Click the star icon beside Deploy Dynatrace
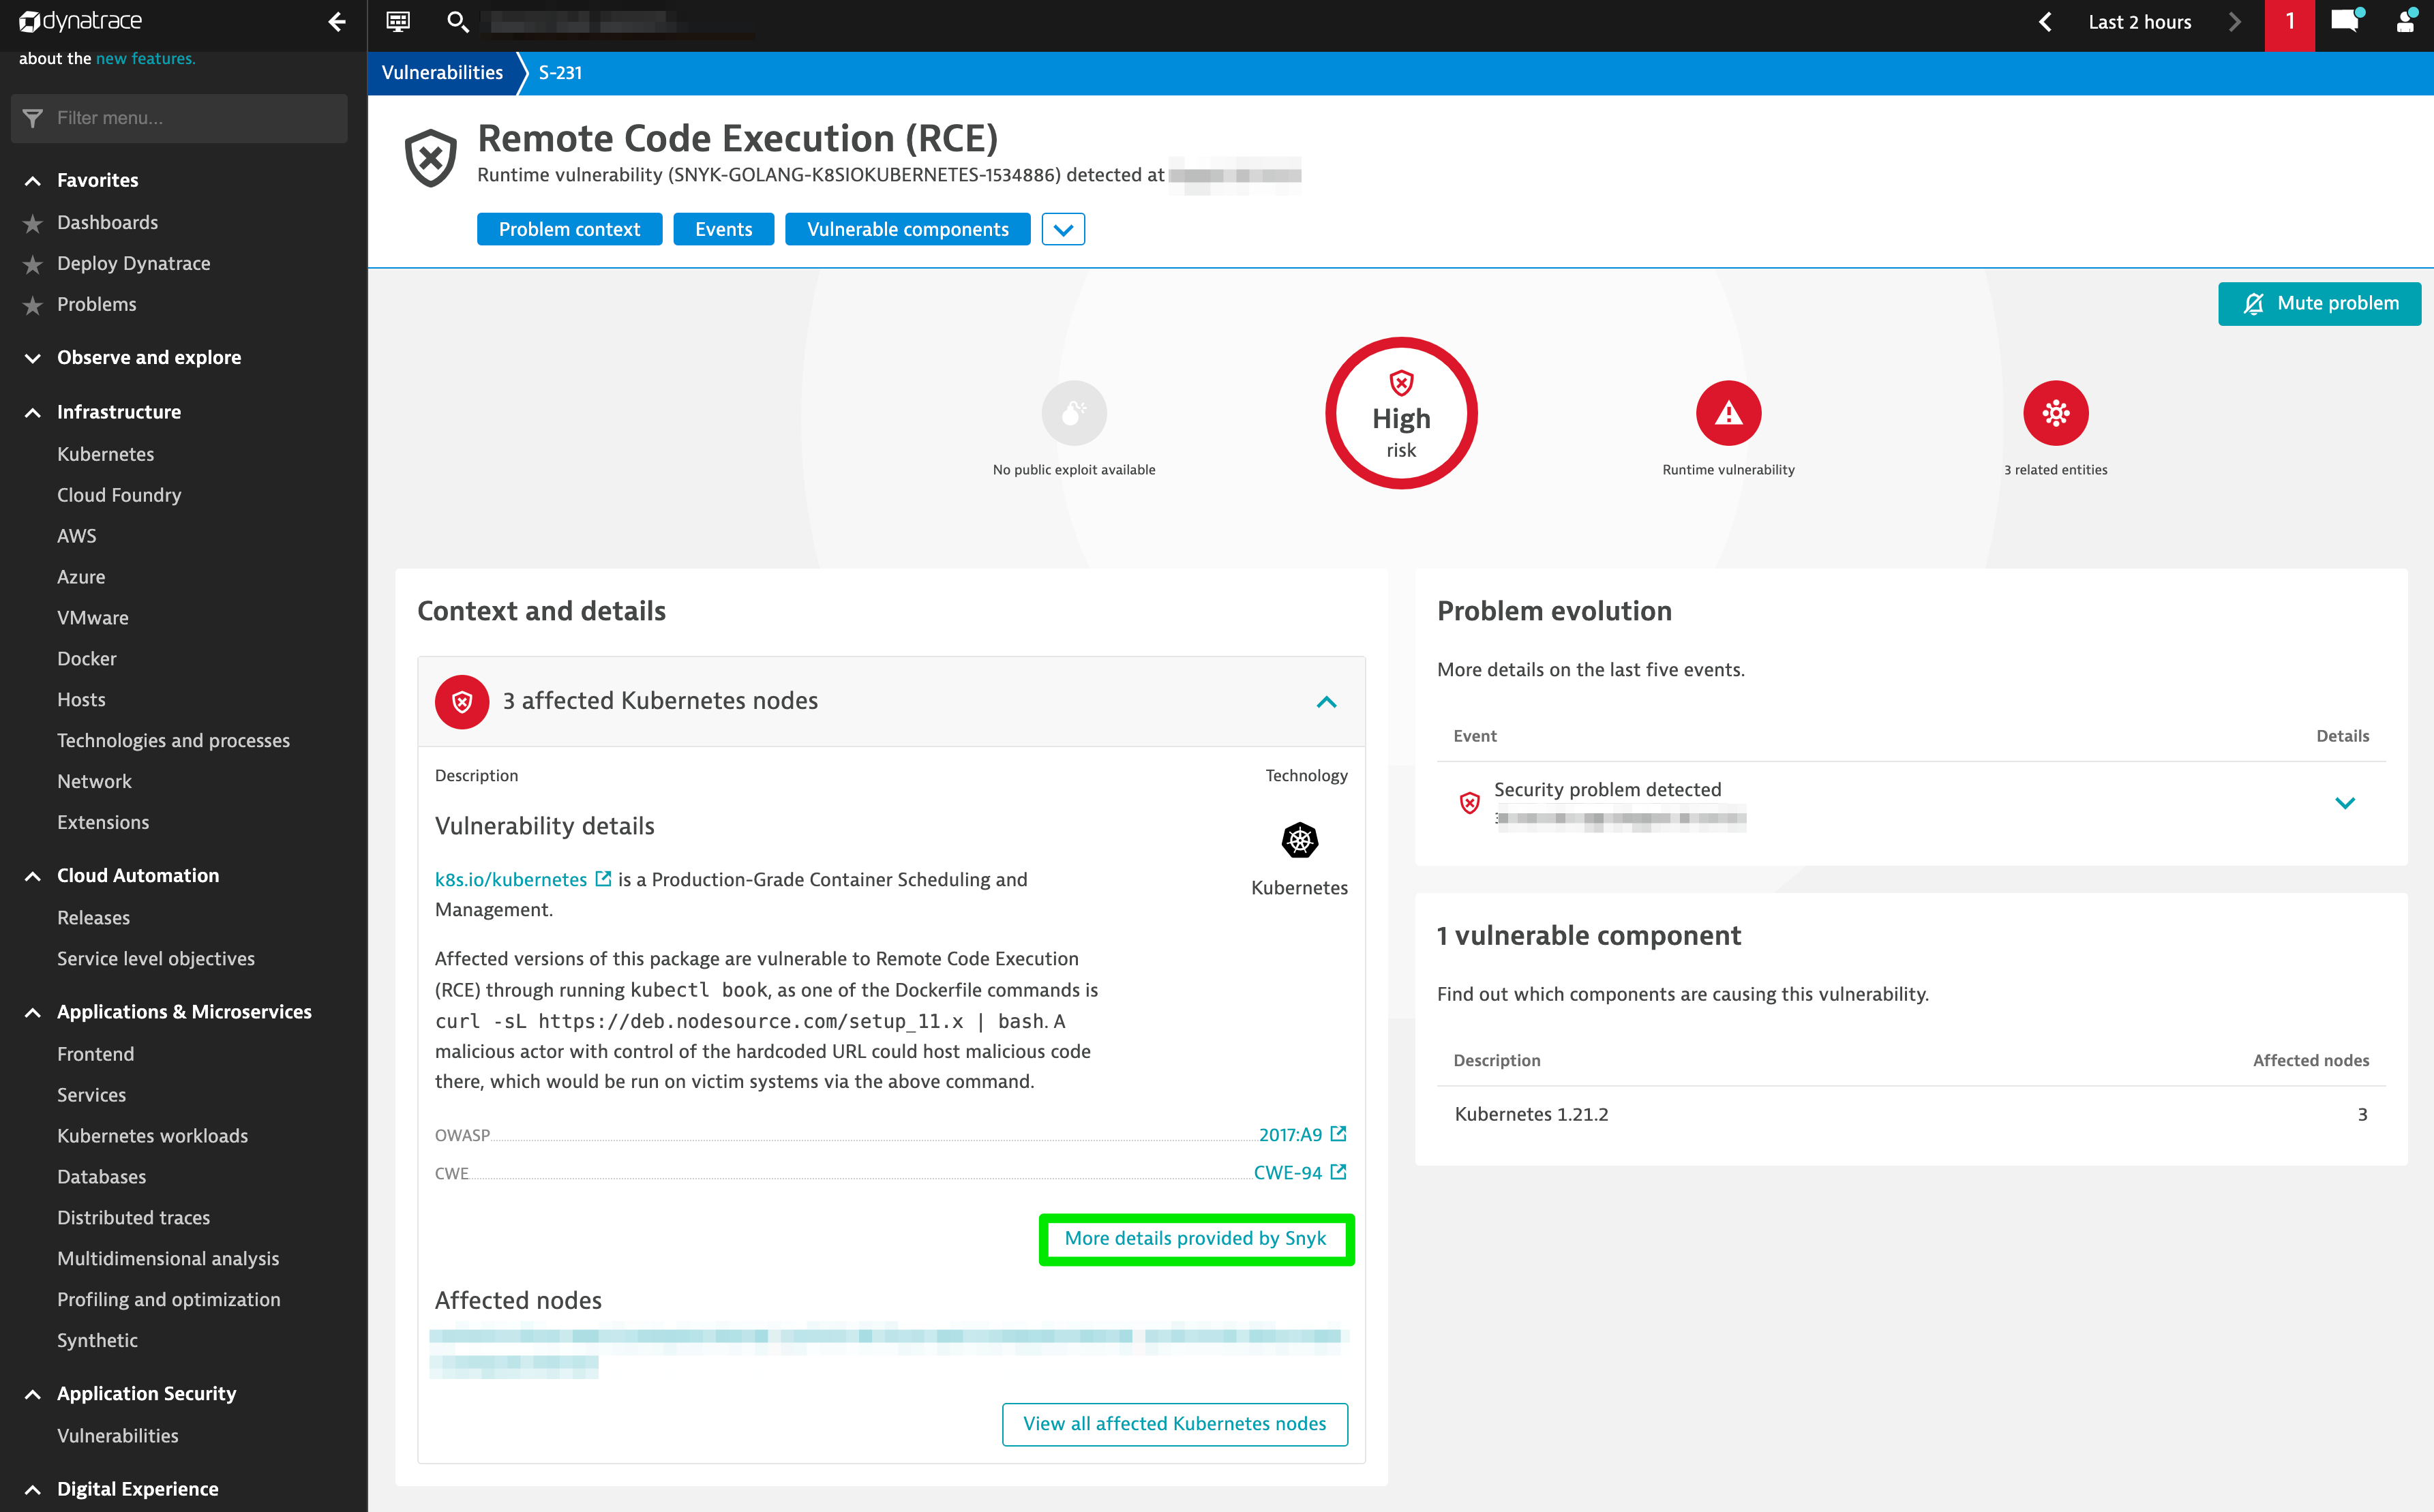This screenshot has width=2434, height=1512. coord(33,264)
